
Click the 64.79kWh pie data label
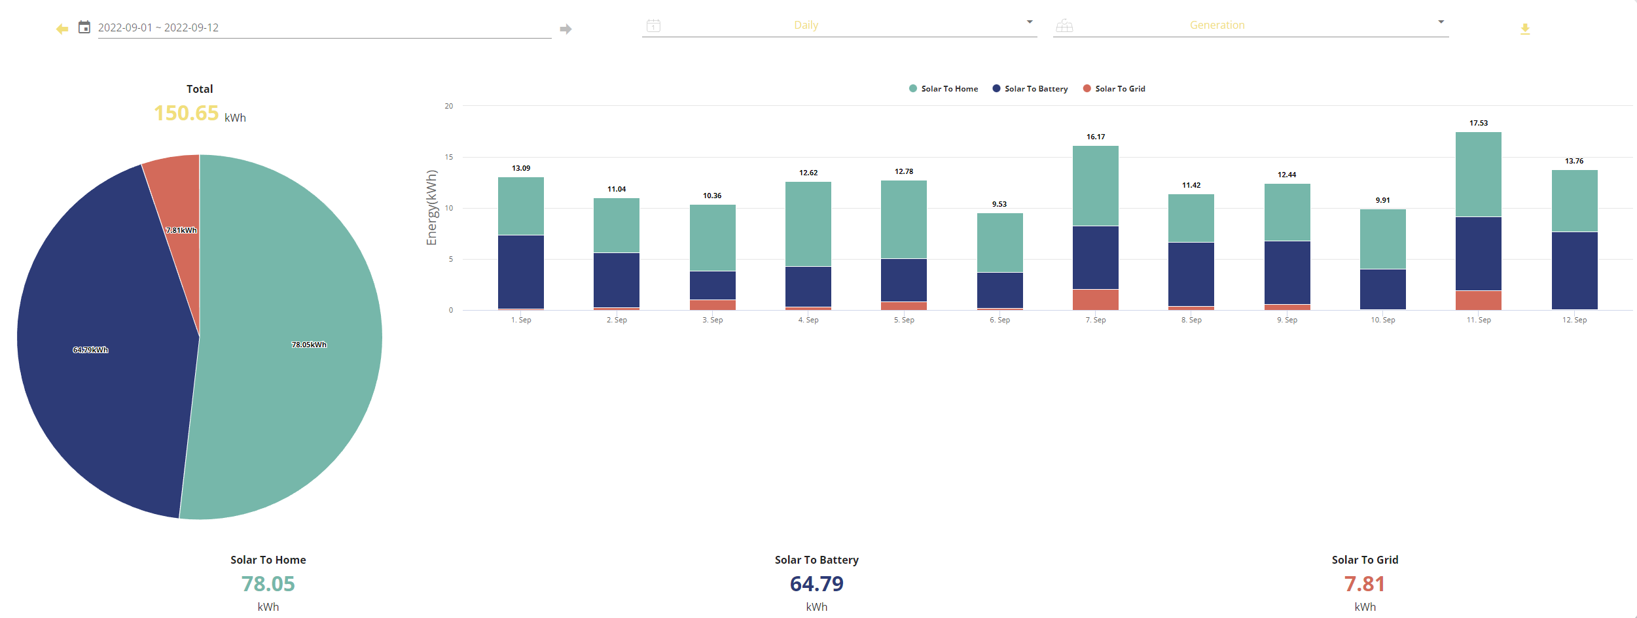90,350
